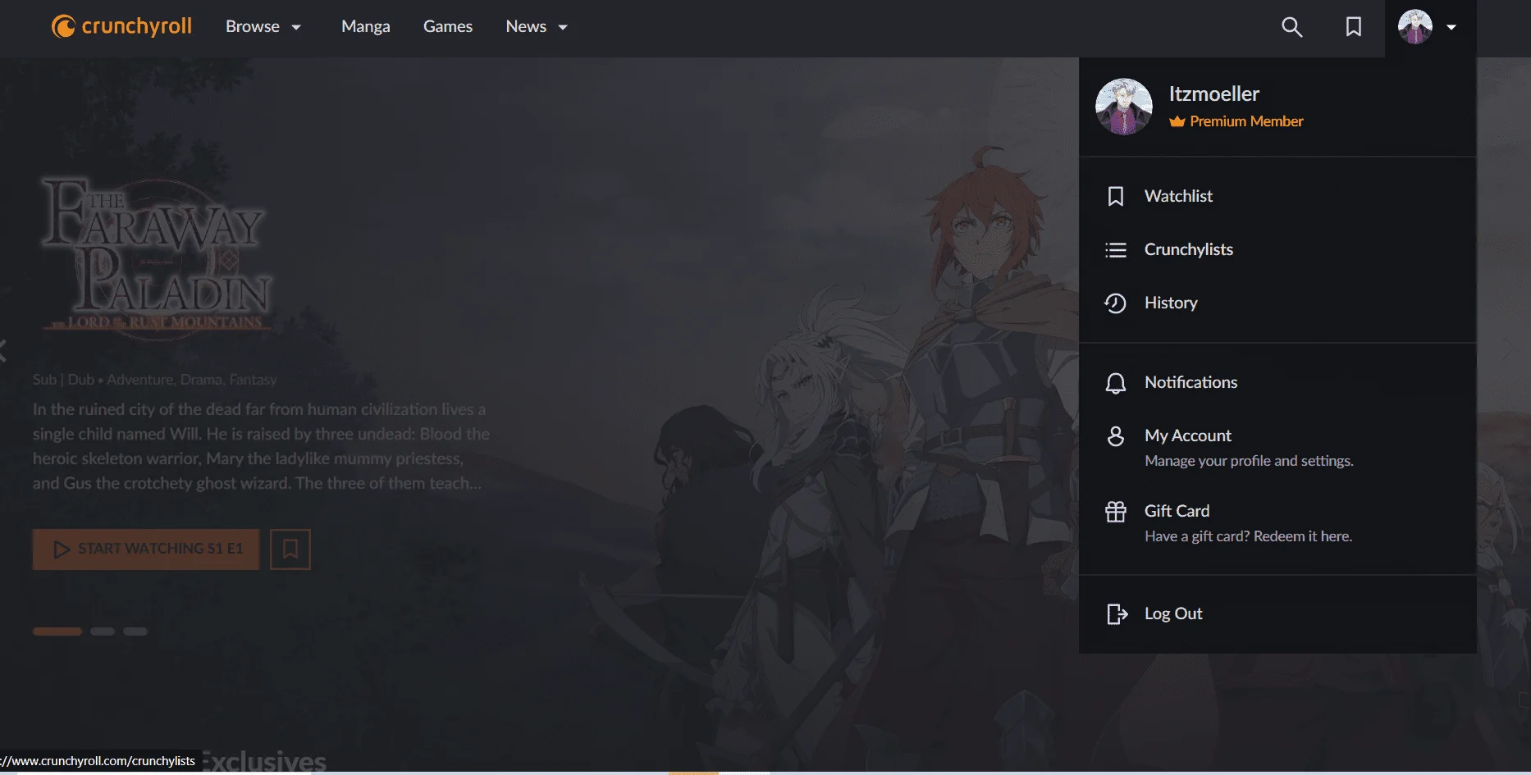The height and width of the screenshot is (775, 1531).
Task: Expand the Browse dropdown
Action: click(263, 27)
